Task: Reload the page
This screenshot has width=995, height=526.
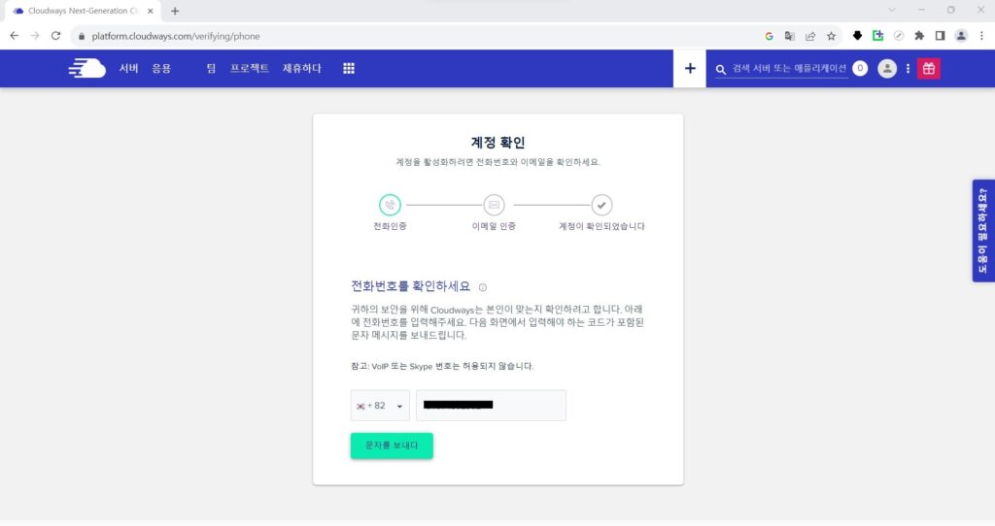Action: pos(55,36)
